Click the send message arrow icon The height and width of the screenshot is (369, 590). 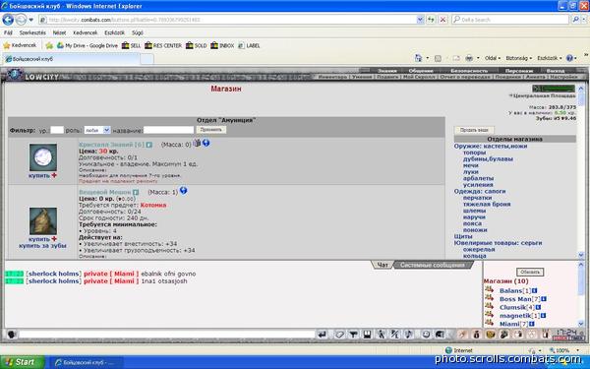point(323,335)
